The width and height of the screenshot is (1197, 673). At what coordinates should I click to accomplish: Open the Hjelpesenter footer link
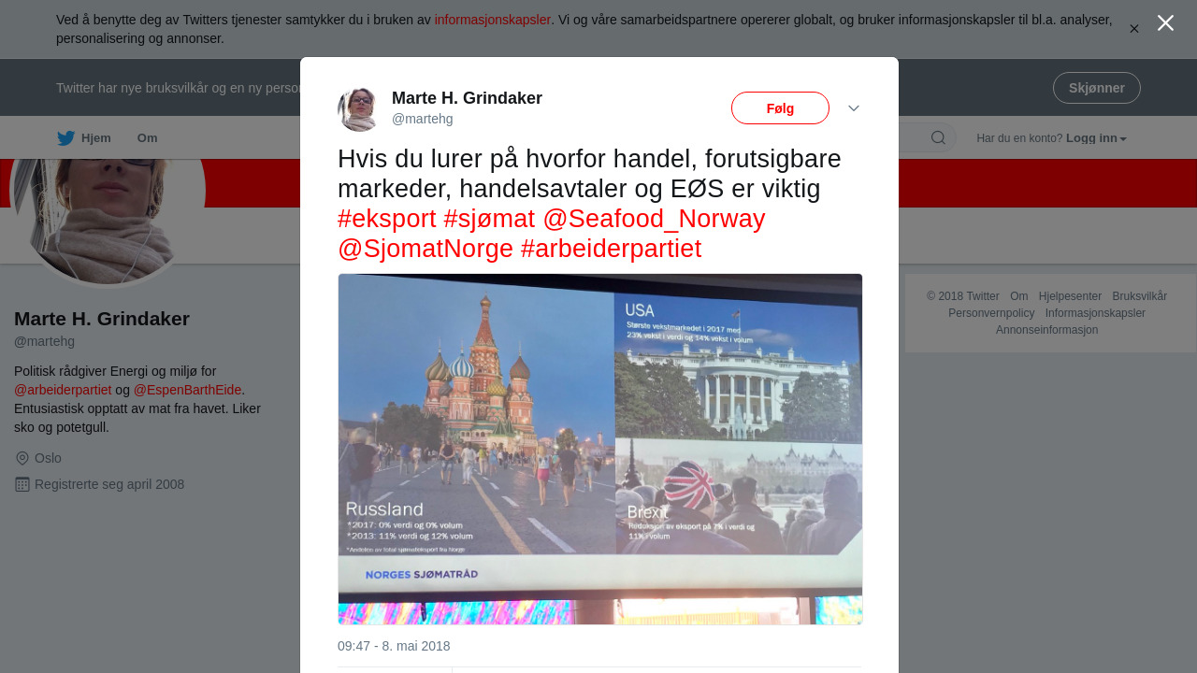[1070, 296]
